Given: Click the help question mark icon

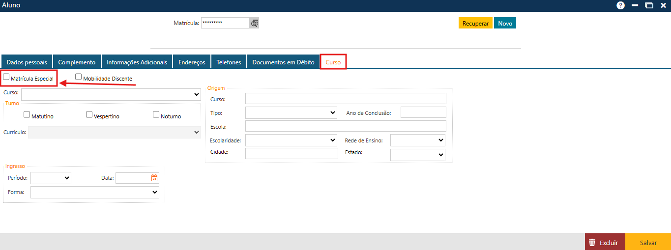Looking at the screenshot, I should point(620,5).
